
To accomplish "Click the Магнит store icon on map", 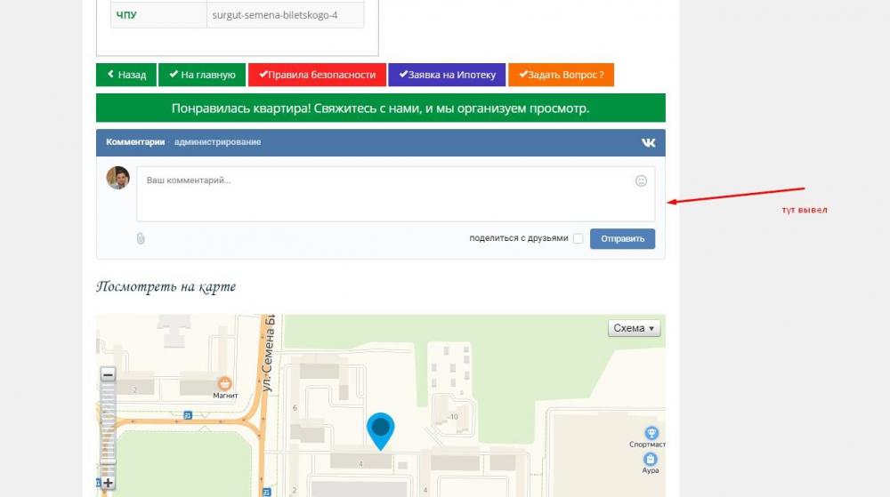I will (224, 383).
